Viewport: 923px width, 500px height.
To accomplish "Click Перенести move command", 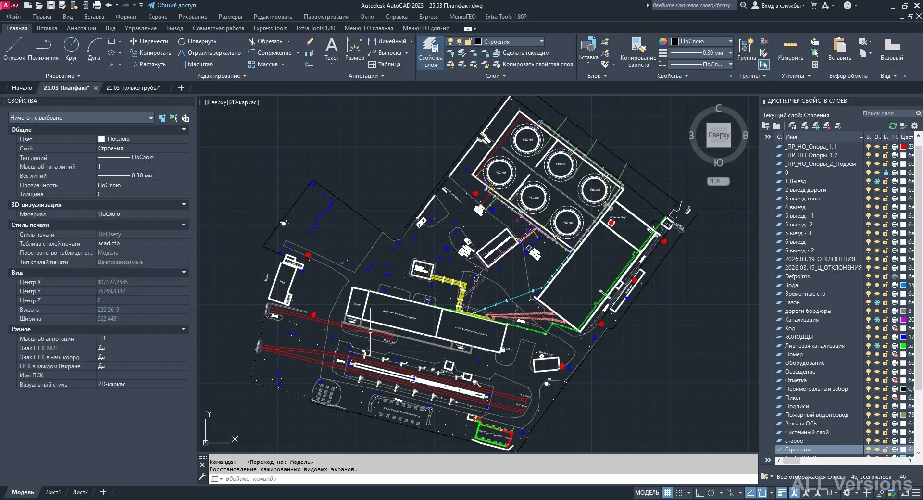I will point(149,41).
